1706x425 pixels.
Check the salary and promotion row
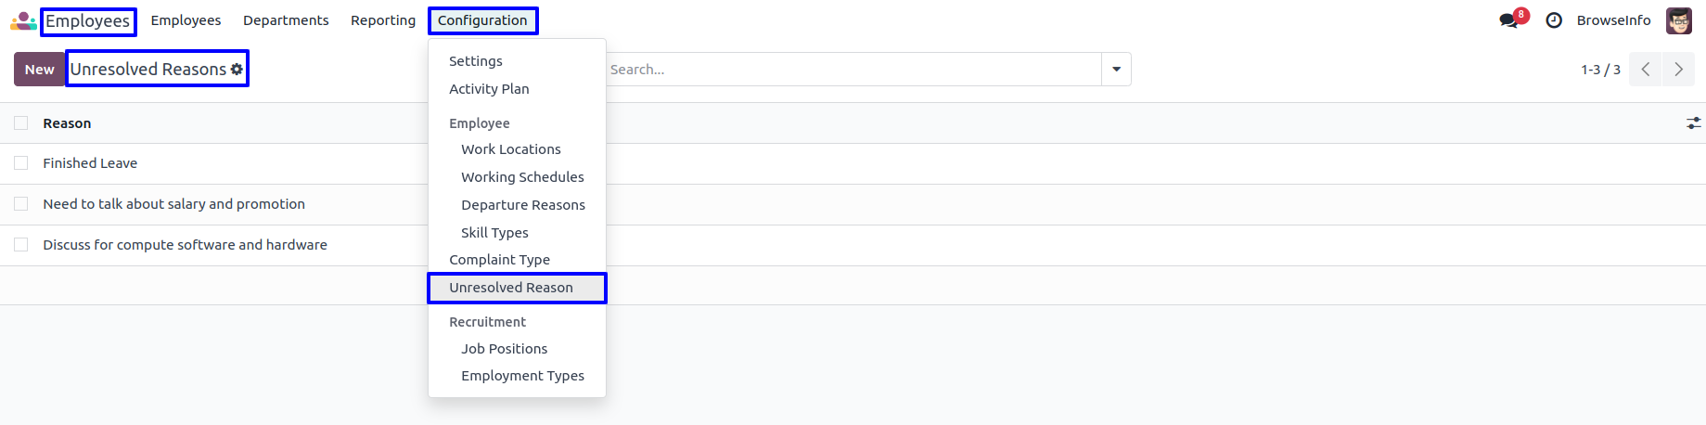tap(21, 204)
